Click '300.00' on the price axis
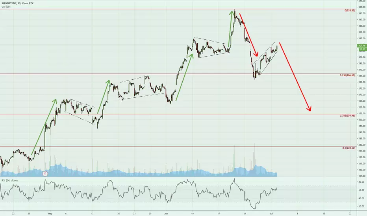Image resolution: width=367 pixels, height=216 pixels. [x=362, y=57]
